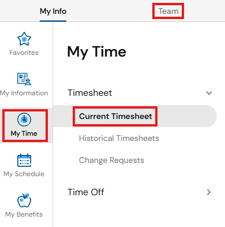Click the My Time page heading

point(97,52)
